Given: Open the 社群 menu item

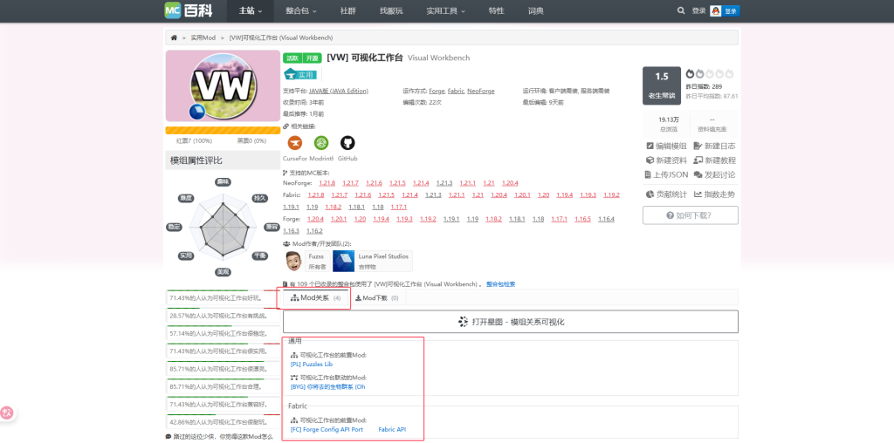Looking at the screenshot, I should (x=347, y=10).
